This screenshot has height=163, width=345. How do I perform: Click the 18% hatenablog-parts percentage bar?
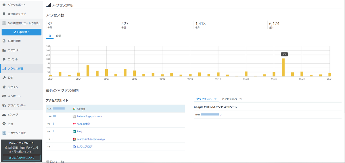pyautogui.click(x=54, y=116)
